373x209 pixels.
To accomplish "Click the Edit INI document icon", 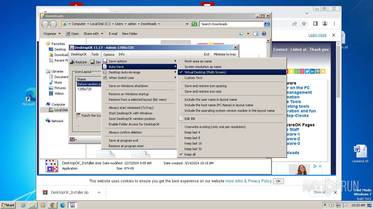I will [181, 119].
